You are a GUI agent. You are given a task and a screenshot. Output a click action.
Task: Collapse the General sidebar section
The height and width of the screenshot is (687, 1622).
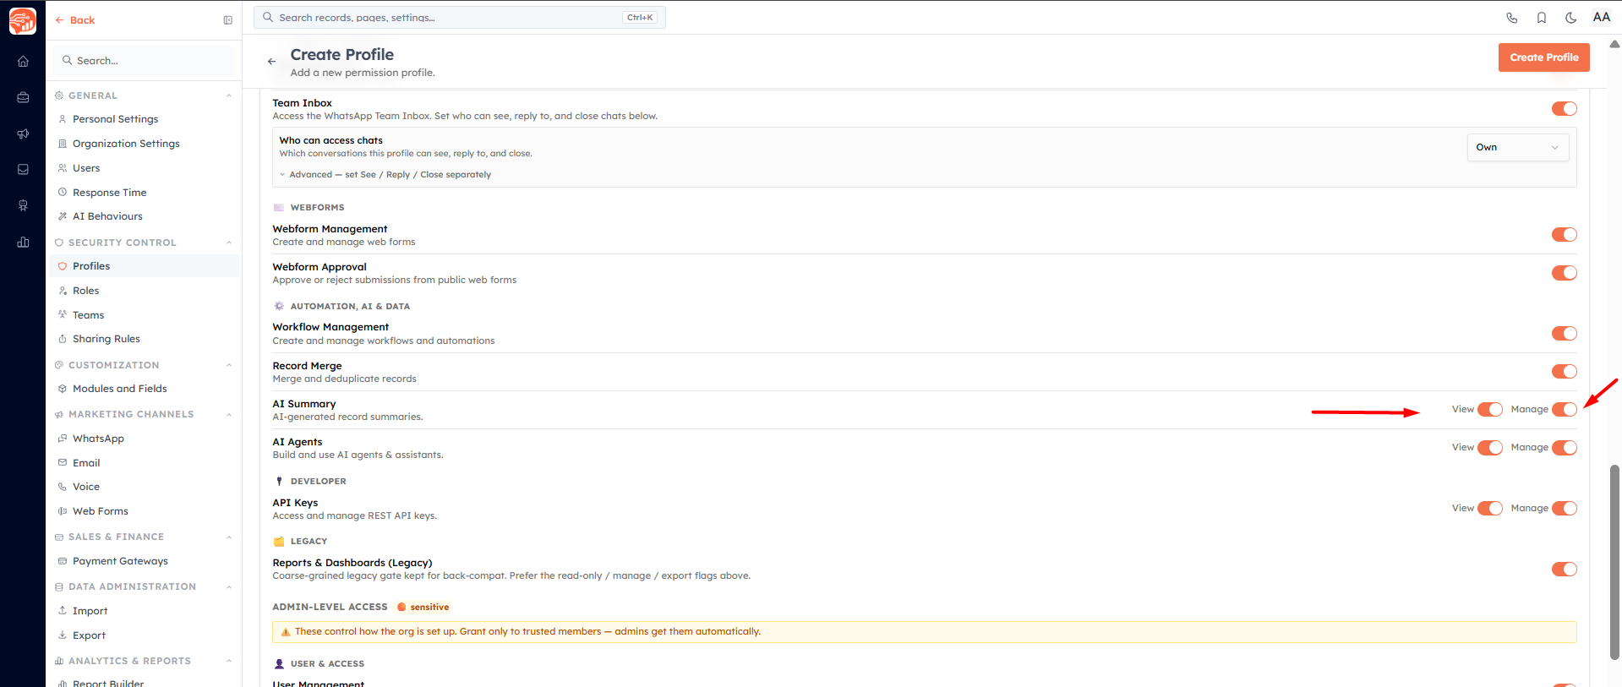click(229, 95)
